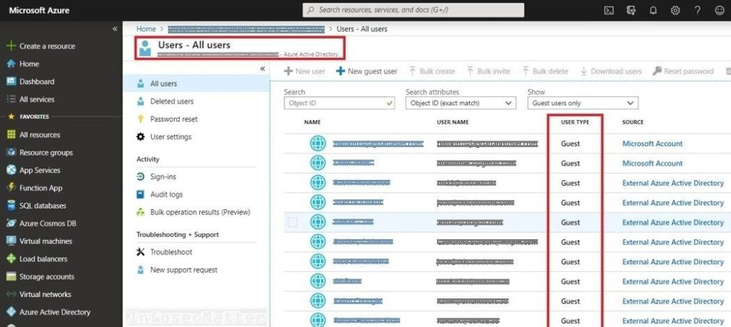The width and height of the screenshot is (731, 327).
Task: Click the Create a resource plus icon
Action: [11, 46]
